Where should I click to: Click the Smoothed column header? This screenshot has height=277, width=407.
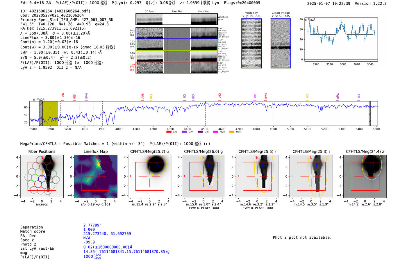(204, 11)
